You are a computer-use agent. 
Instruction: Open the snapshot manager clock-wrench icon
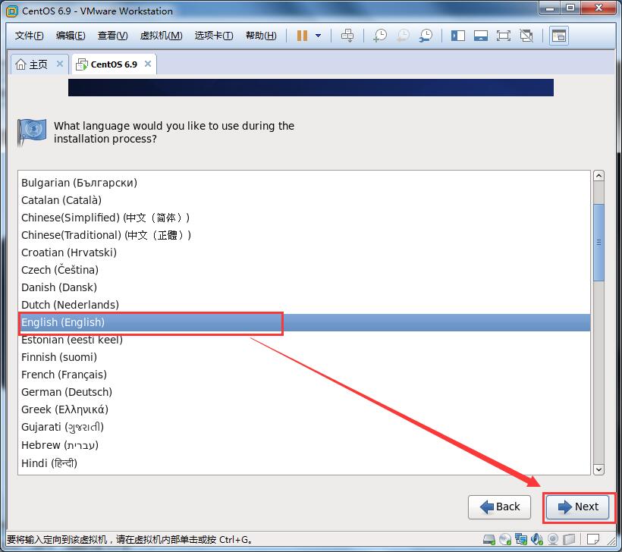click(x=426, y=36)
